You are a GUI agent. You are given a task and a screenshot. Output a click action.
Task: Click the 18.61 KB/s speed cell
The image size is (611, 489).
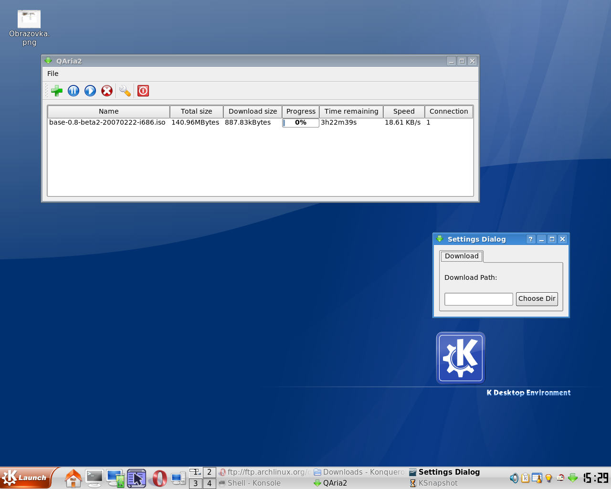(403, 123)
